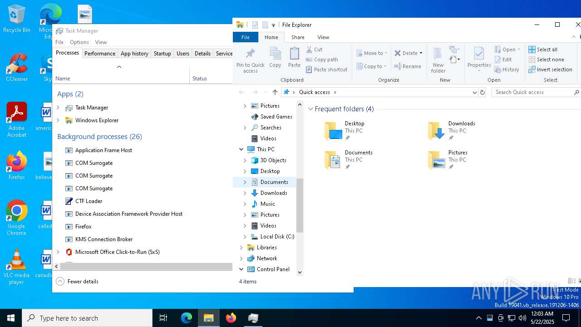581x327 pixels.
Task: Click Invert selection in ribbon
Action: click(550, 69)
